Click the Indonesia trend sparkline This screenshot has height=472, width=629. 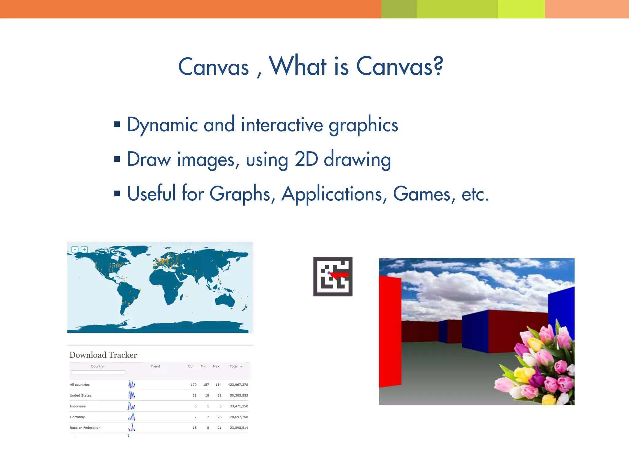pyautogui.click(x=131, y=406)
